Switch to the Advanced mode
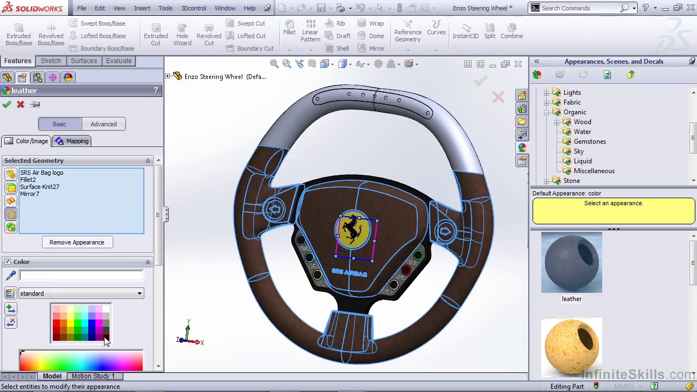Screen dimensions: 697x392 [x=103, y=124]
